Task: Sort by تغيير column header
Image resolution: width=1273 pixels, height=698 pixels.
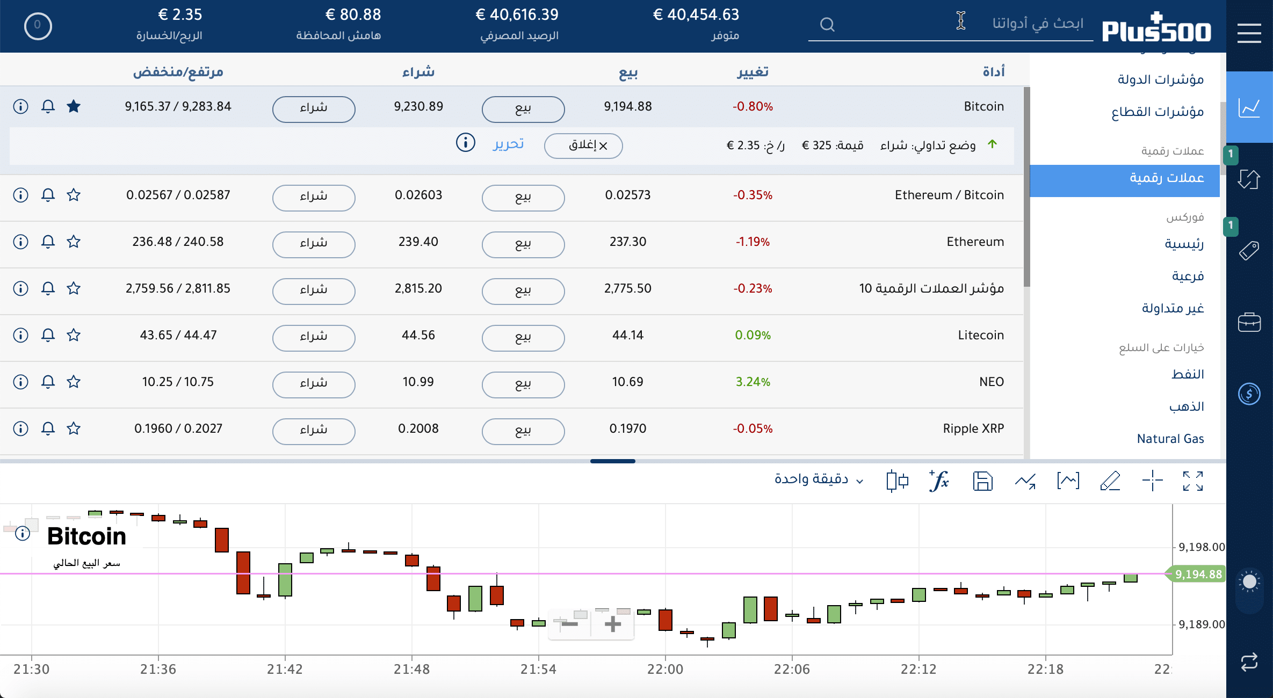Action: [x=753, y=71]
